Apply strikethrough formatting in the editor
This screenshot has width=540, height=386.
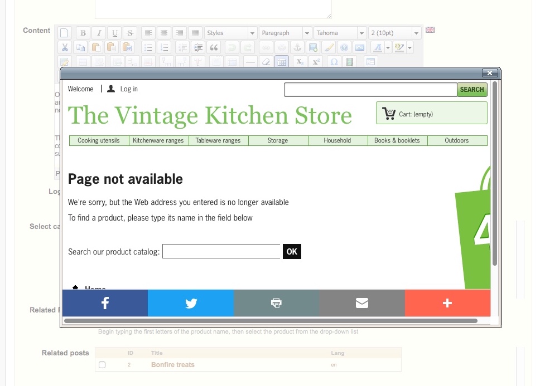[x=130, y=33]
